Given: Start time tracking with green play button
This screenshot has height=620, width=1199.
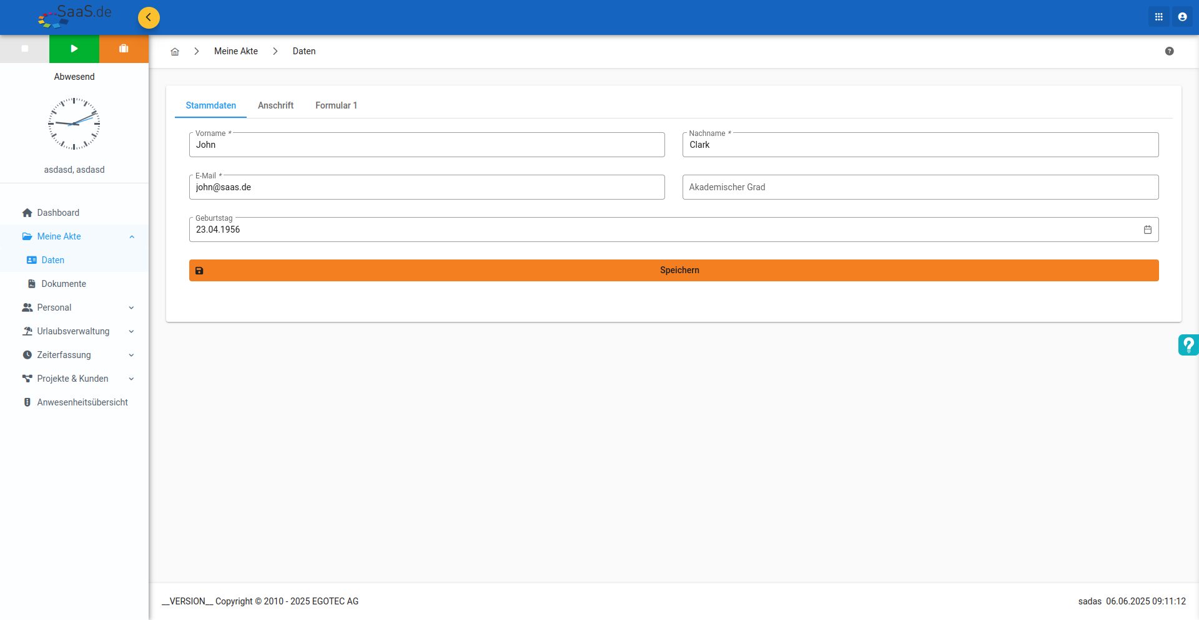Looking at the screenshot, I should pos(74,49).
